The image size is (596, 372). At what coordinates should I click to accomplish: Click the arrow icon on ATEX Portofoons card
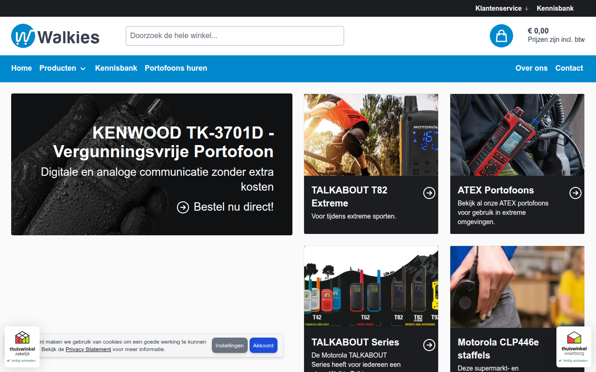576,193
